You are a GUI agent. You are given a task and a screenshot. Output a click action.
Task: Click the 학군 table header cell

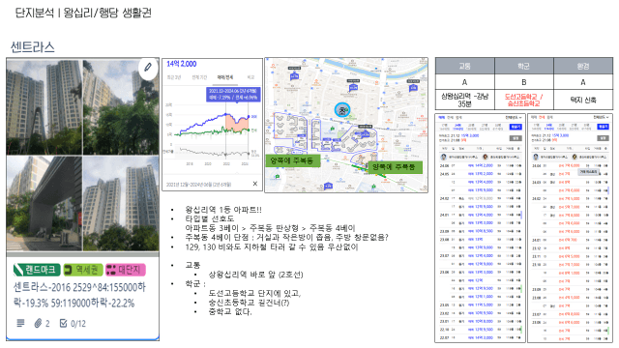point(524,66)
